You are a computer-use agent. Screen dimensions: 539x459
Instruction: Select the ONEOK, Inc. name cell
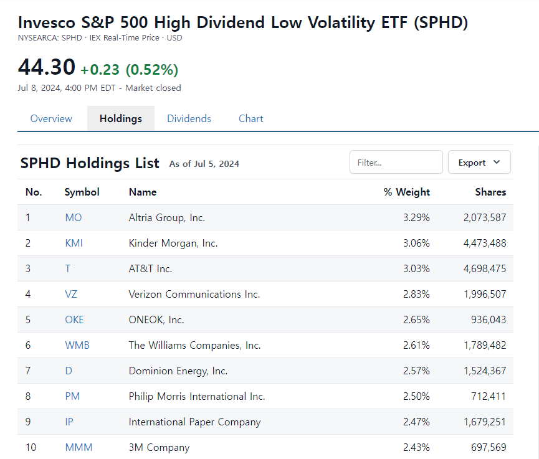point(156,319)
